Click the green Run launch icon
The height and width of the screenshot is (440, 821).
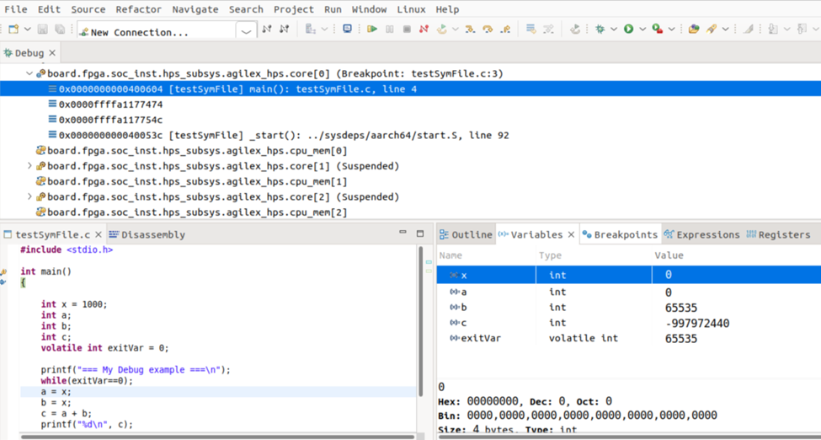pos(628,30)
